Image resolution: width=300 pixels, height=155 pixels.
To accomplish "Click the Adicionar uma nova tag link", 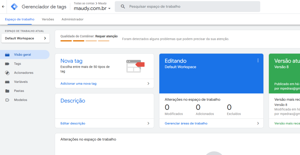I will click(79, 83).
